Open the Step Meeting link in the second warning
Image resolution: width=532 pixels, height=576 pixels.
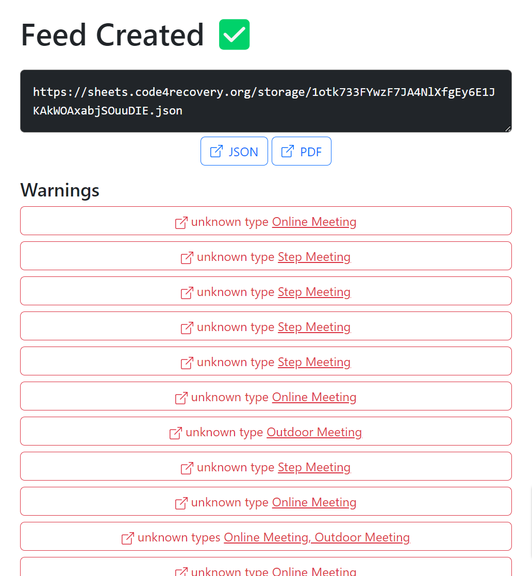(314, 257)
